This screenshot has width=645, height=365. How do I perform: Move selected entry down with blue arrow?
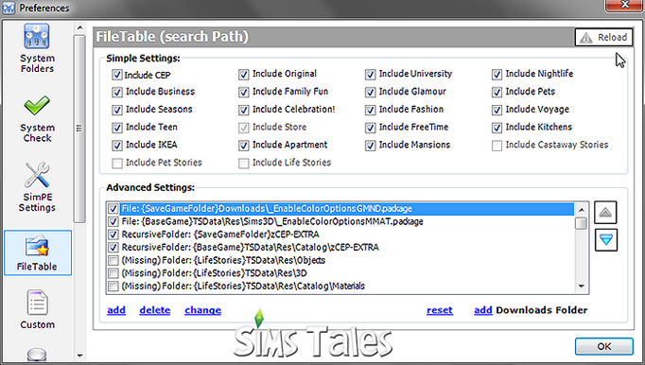tap(606, 239)
